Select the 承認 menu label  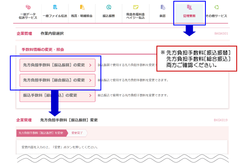pos(163,16)
